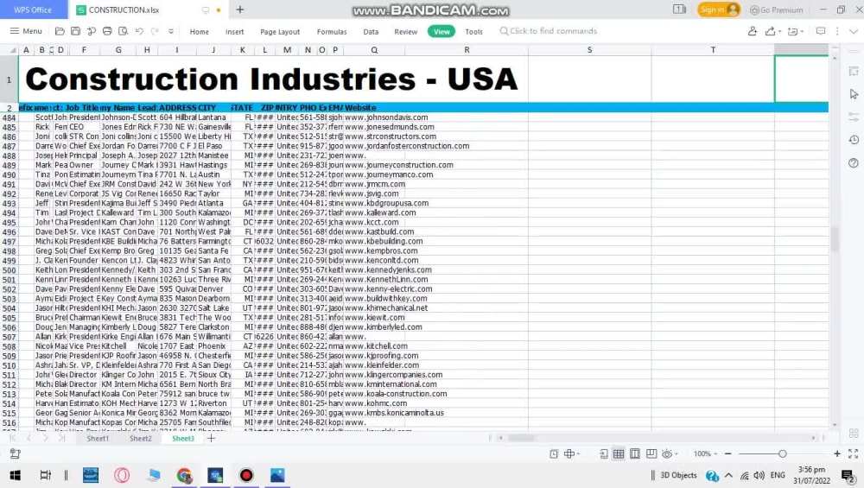Open Google Chrome from the taskbar
The height and width of the screenshot is (488, 864).
click(185, 475)
